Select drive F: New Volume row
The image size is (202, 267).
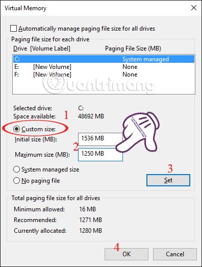[104, 75]
